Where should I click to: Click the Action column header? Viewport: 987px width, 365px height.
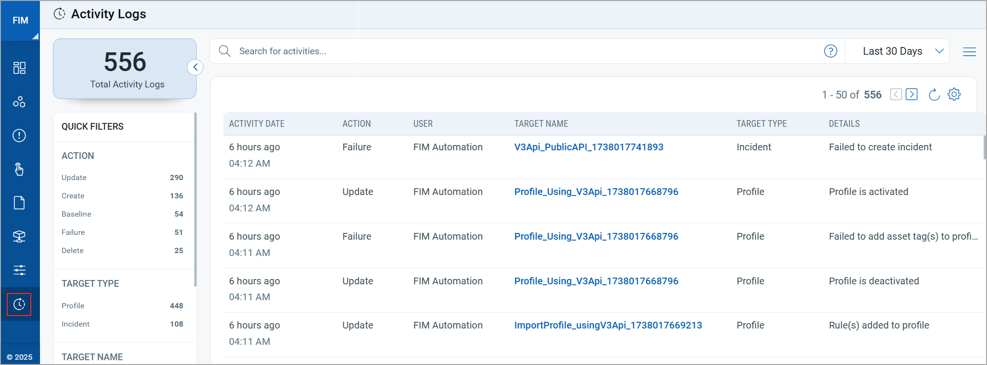point(356,124)
